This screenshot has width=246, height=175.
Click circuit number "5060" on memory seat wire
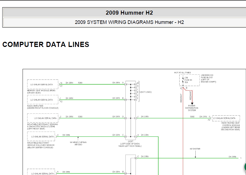click(80, 83)
